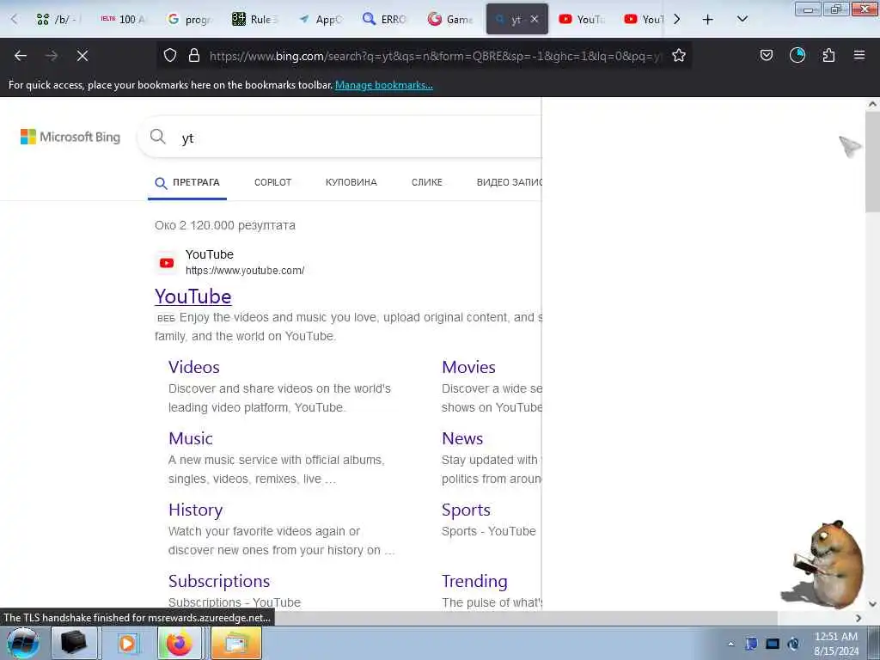Switch to the first YouTube tab

(x=582, y=19)
